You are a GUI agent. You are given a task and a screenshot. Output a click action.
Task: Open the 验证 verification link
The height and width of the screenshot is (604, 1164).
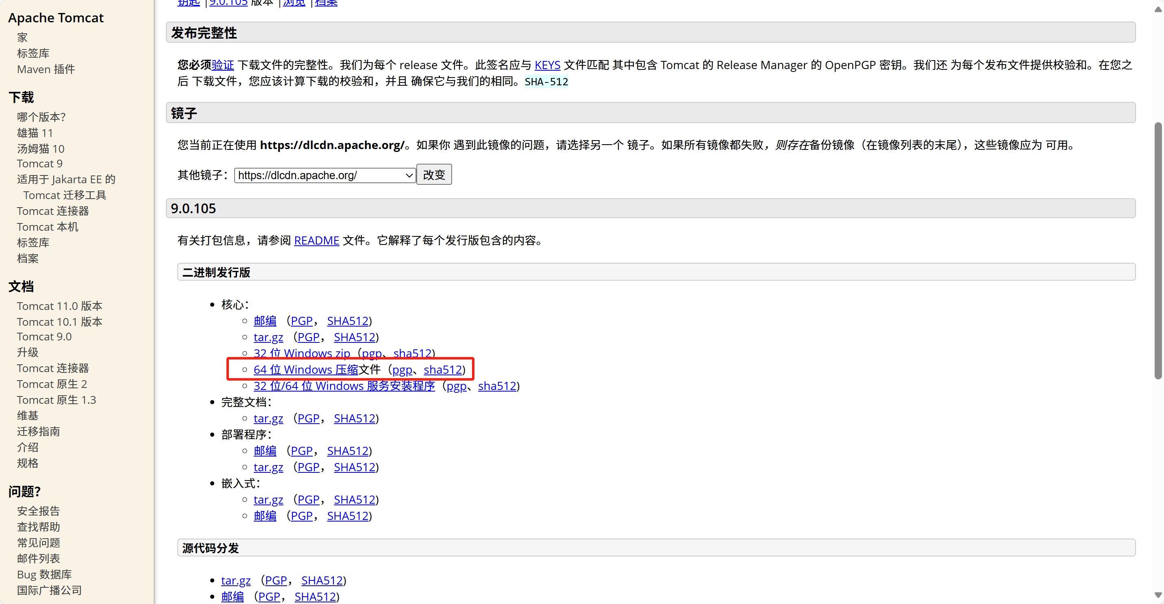pos(223,65)
